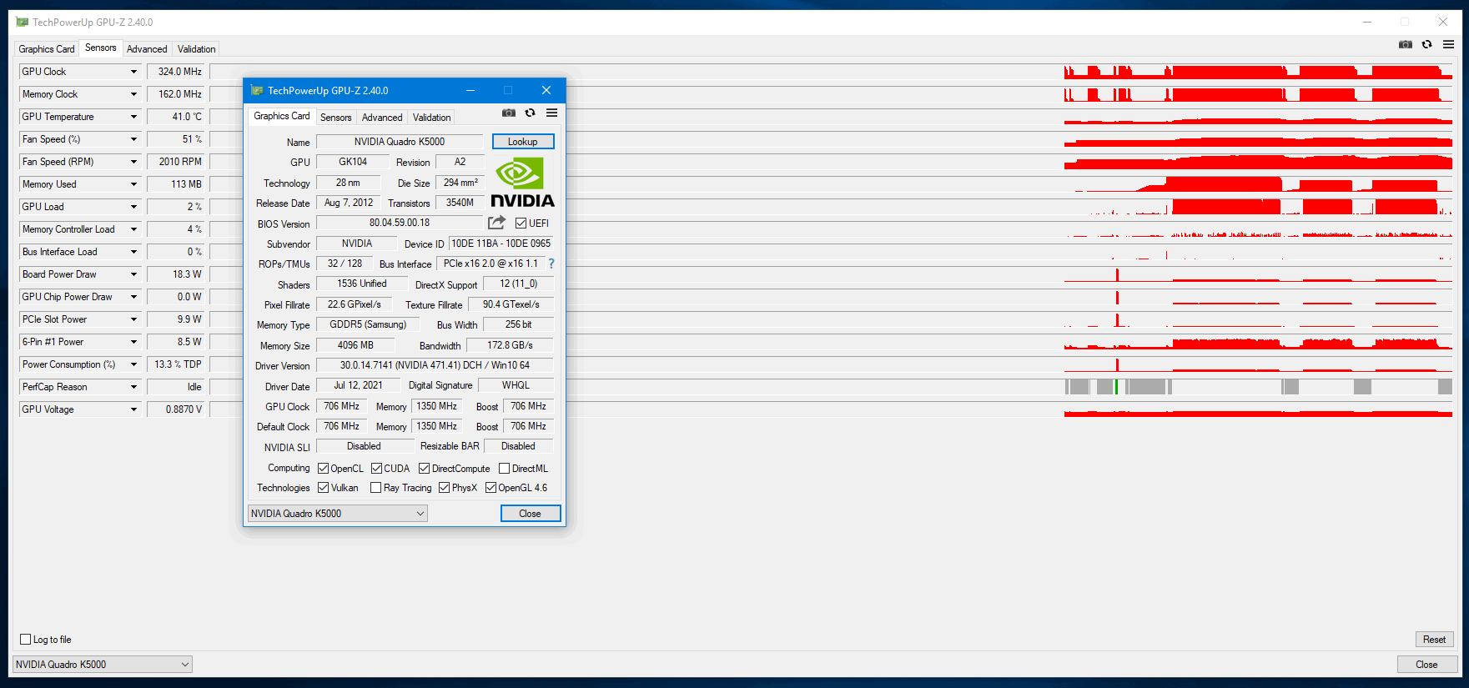This screenshot has height=688, width=1469.
Task: Enable the Log to file checkbox
Action: (25, 640)
